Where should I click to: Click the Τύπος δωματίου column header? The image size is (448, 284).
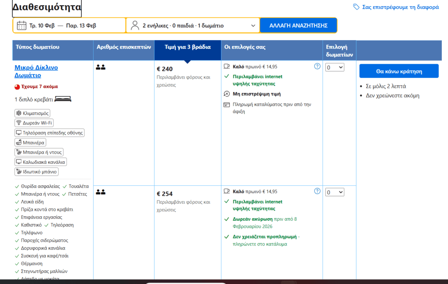click(38, 47)
